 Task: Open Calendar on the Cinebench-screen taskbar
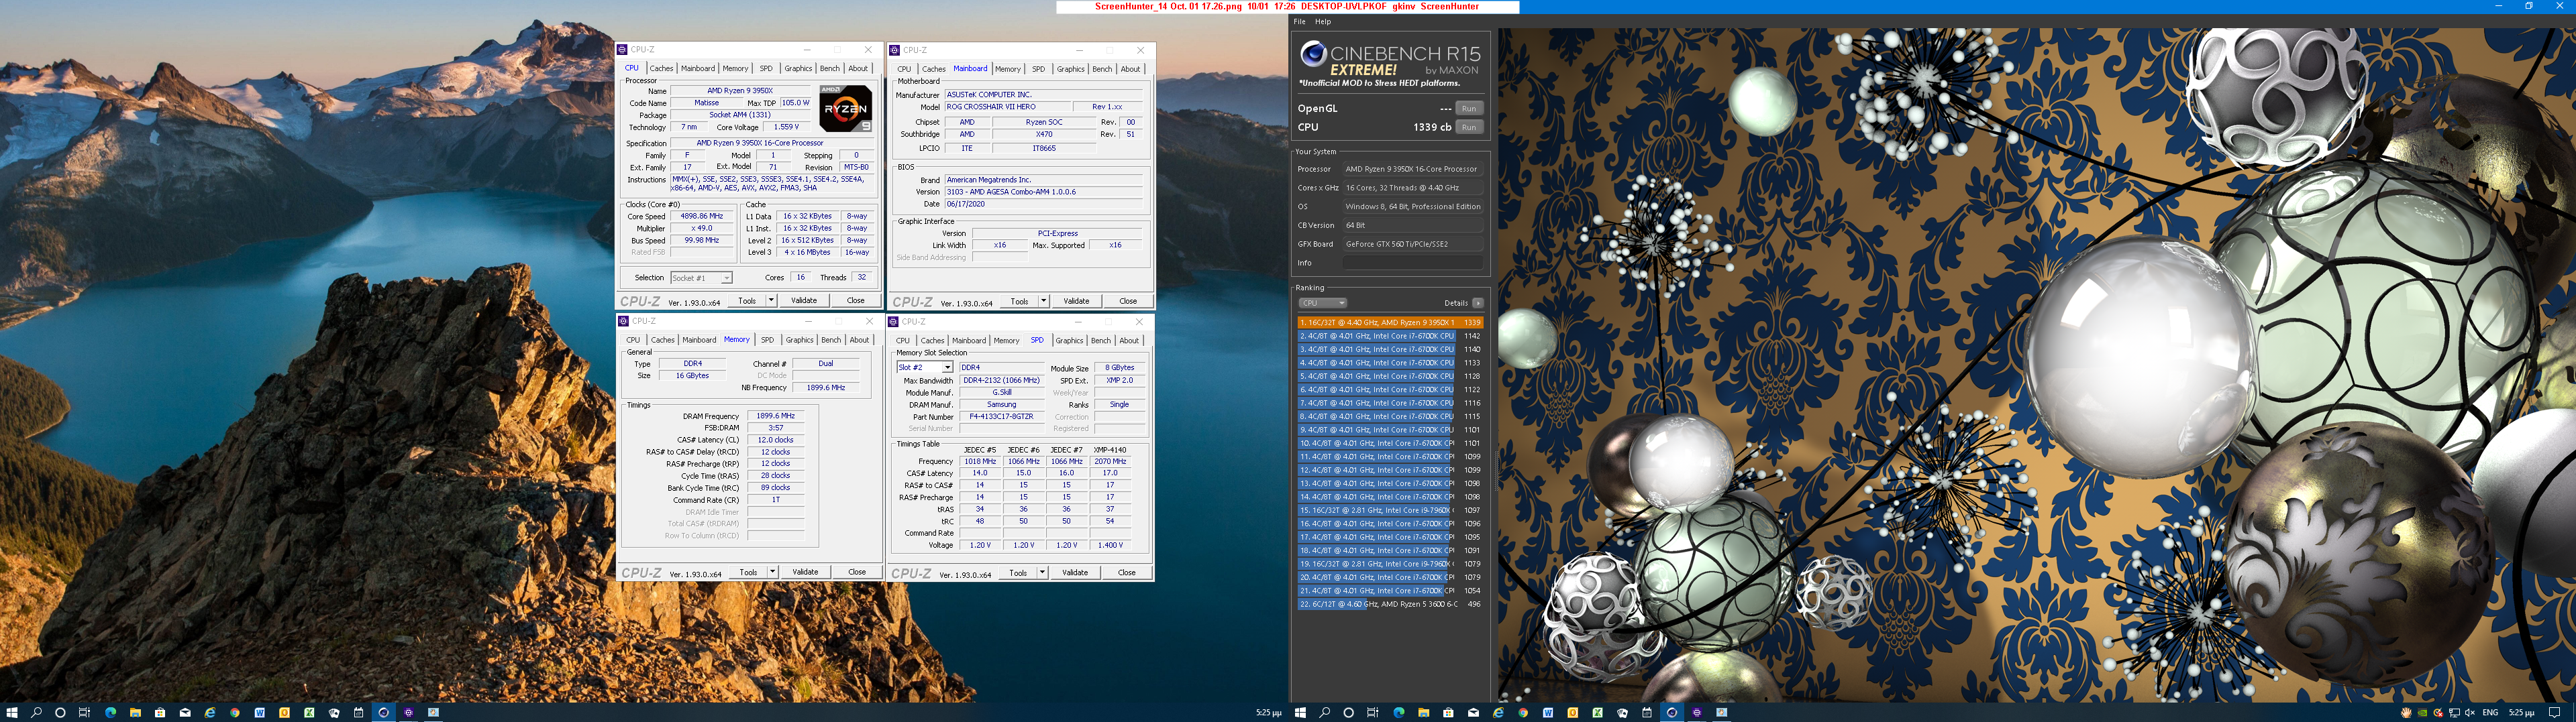1647,713
